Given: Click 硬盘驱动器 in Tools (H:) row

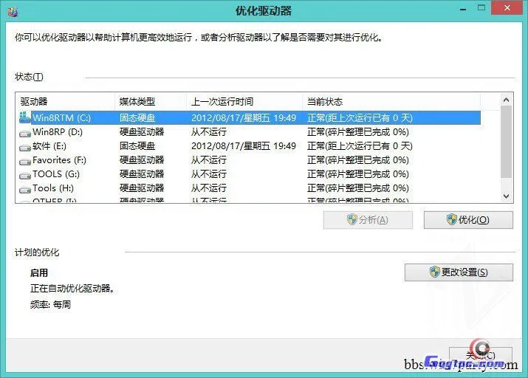Looking at the screenshot, I should click(x=142, y=188).
